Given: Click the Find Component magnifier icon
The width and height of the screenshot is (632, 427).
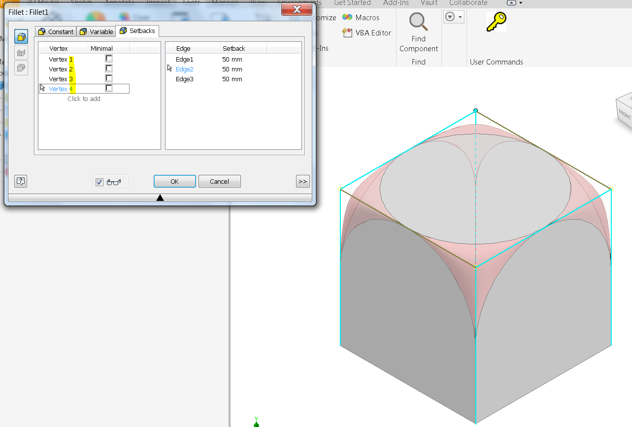Looking at the screenshot, I should point(418,22).
